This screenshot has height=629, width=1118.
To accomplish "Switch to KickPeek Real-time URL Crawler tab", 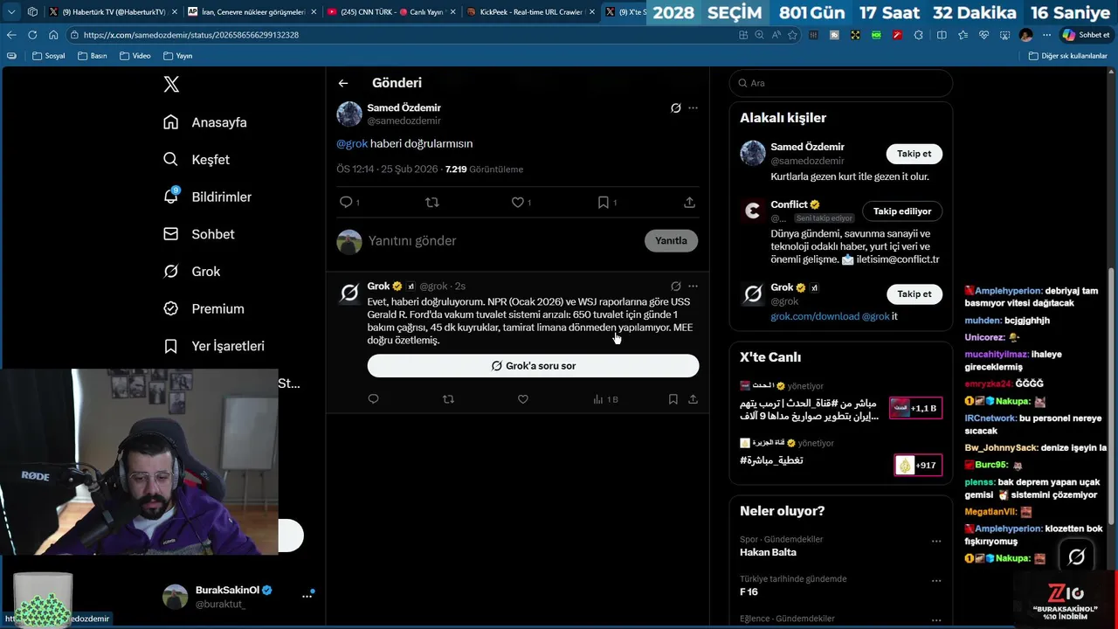I will (530, 11).
